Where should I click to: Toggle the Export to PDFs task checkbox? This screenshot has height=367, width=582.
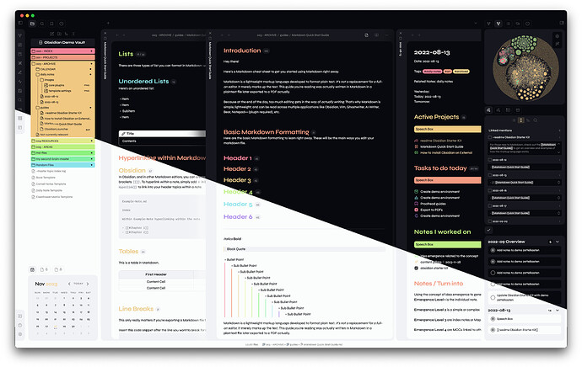click(416, 210)
